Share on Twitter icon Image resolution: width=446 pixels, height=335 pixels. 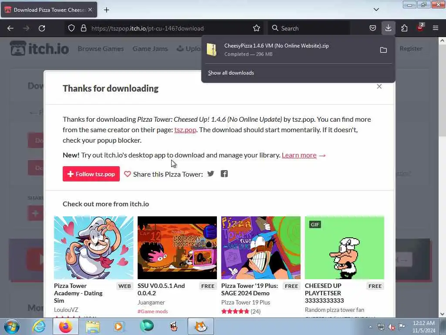point(210,174)
